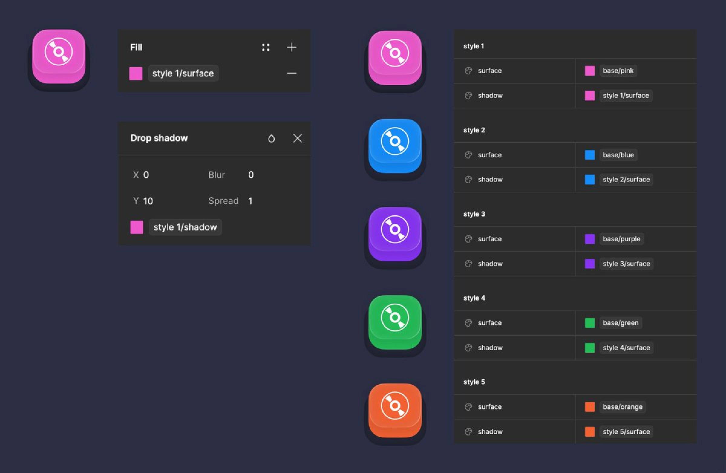Click the base/orange color swatch
The image size is (726, 473).
pyautogui.click(x=590, y=407)
